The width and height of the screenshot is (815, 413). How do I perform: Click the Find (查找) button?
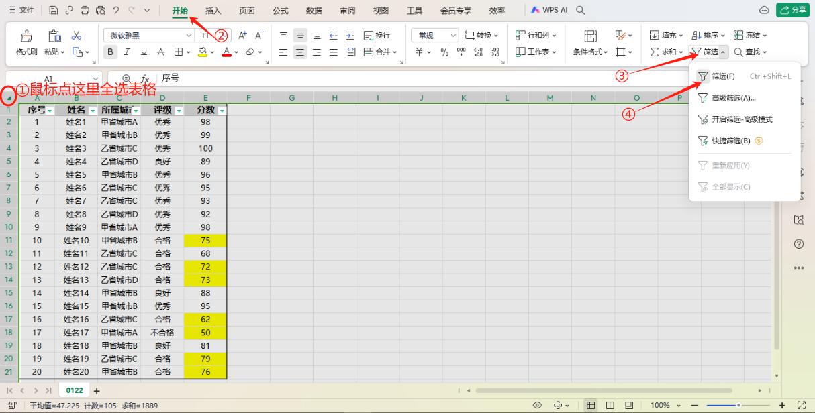point(750,52)
